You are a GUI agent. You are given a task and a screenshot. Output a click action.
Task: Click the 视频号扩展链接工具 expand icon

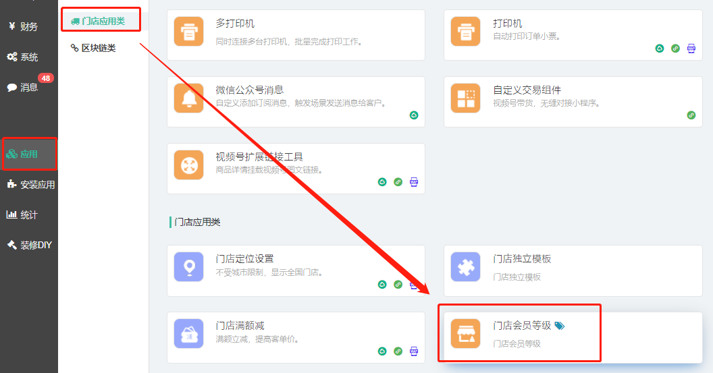tap(188, 165)
